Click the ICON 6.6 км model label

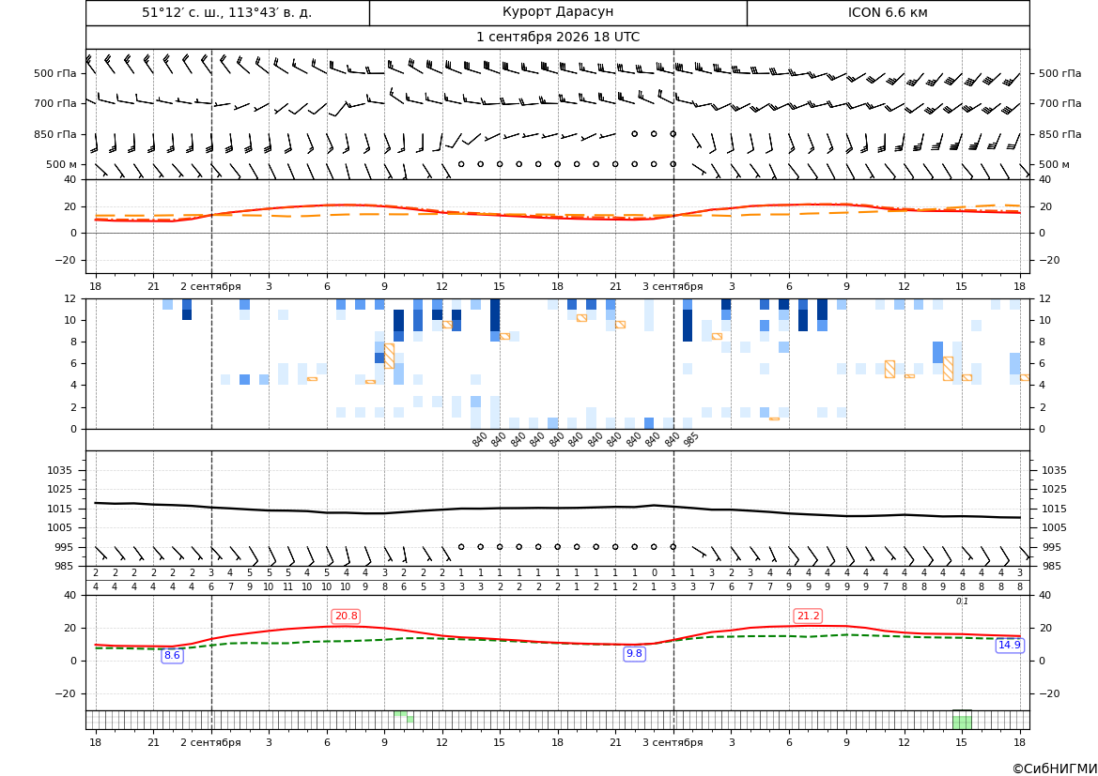click(x=888, y=12)
